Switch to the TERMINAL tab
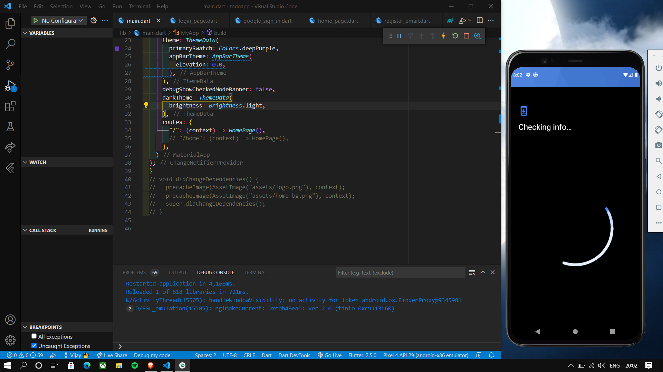663x372 pixels. click(x=255, y=272)
